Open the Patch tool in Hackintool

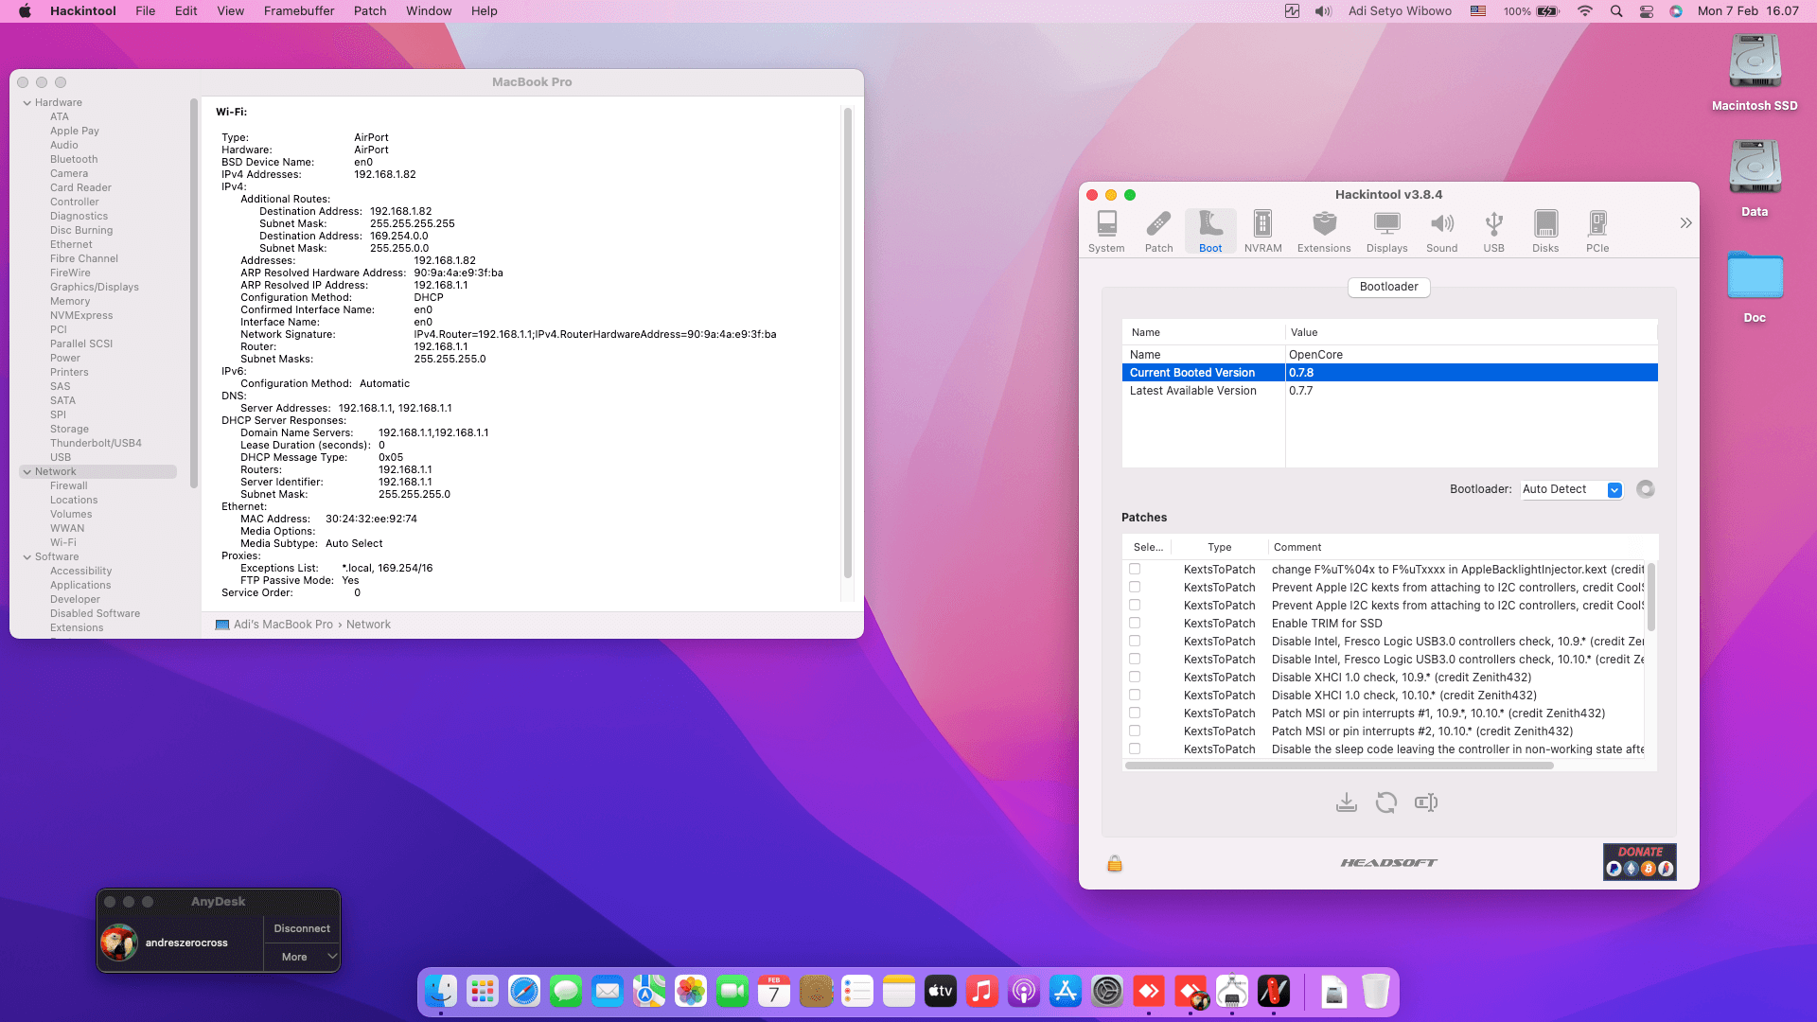point(1158,232)
